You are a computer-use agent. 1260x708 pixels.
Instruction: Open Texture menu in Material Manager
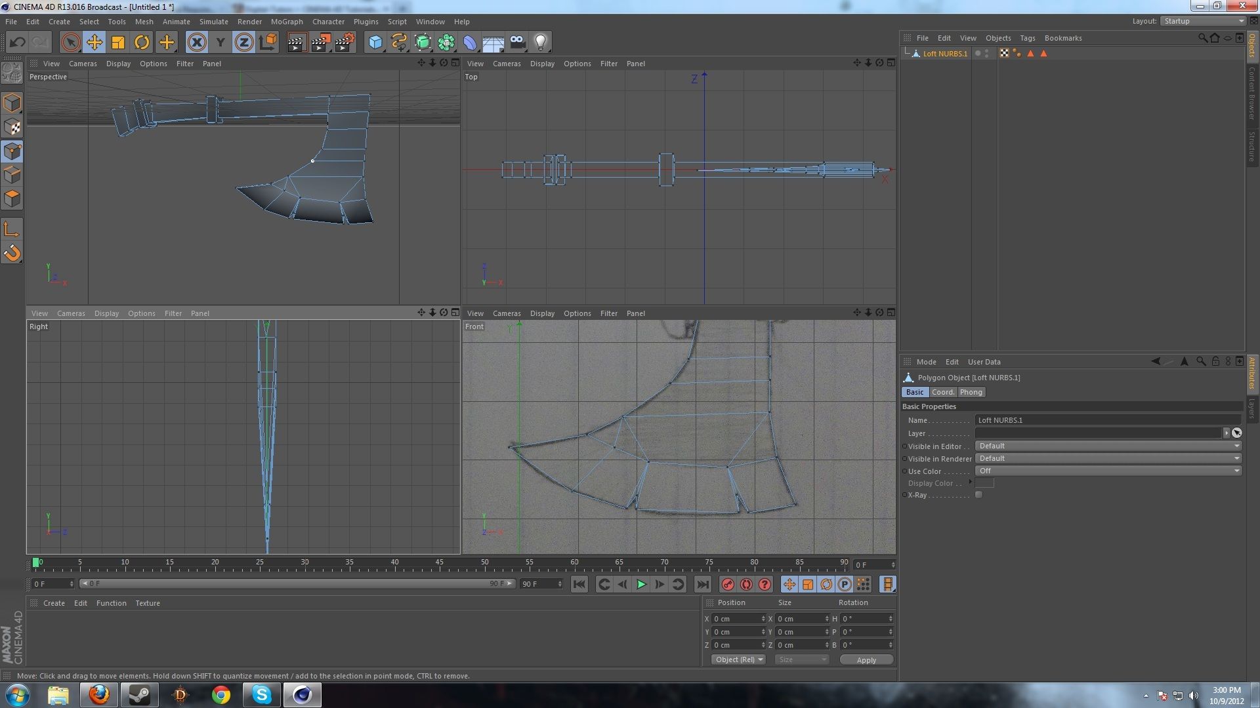[x=147, y=603]
